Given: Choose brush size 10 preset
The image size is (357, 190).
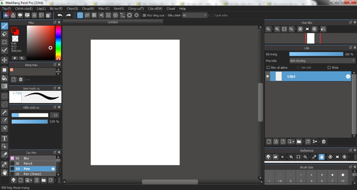Looking at the screenshot, I should click(343, 177).
